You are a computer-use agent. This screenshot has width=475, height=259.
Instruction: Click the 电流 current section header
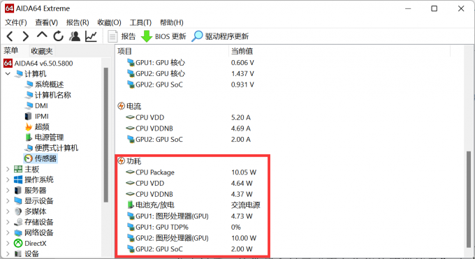point(130,106)
